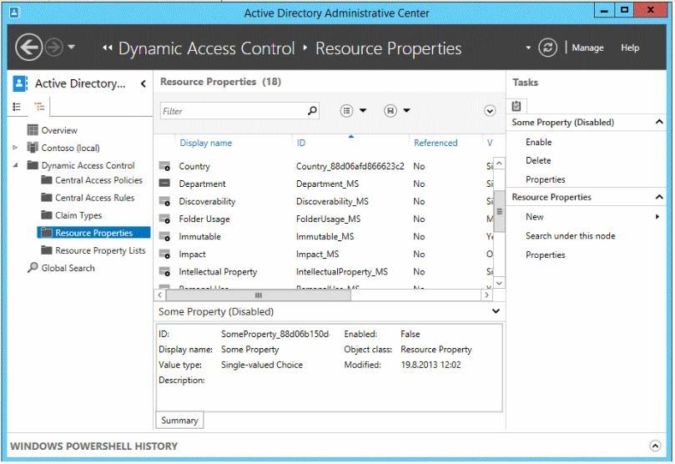
Task: Expand the Contoso (local) node
Action: tap(15, 148)
